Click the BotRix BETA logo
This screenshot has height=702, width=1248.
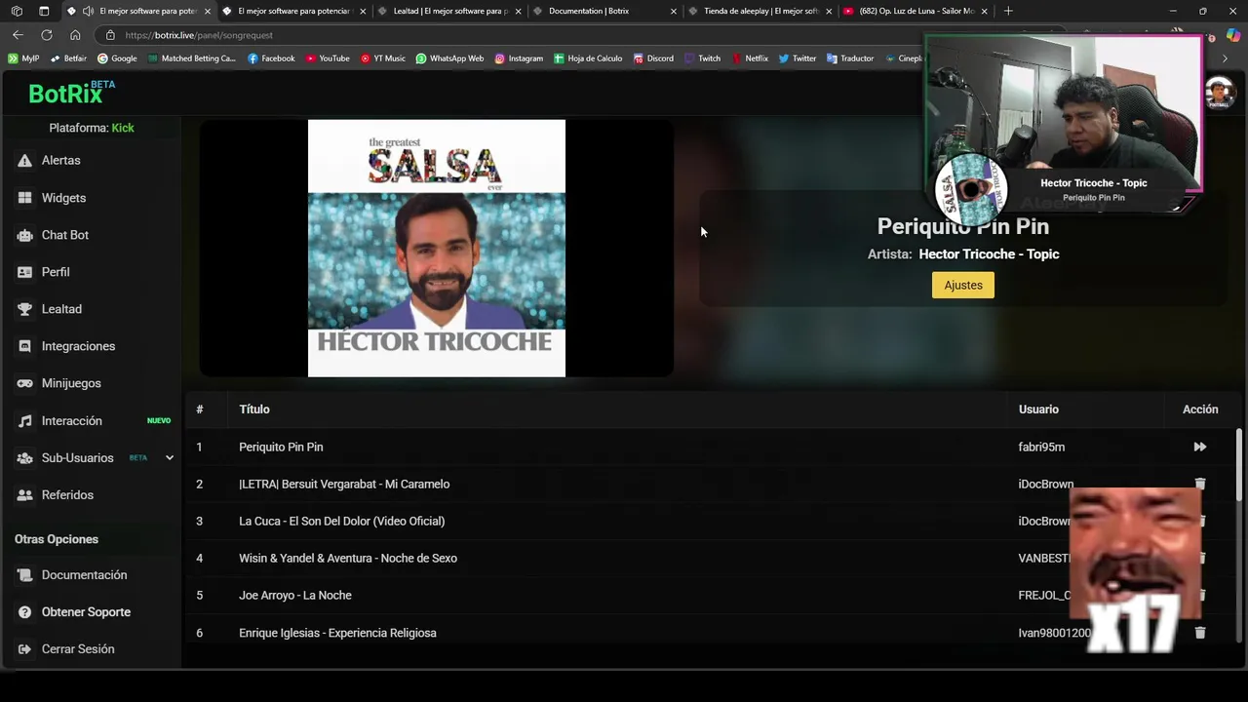click(x=71, y=93)
